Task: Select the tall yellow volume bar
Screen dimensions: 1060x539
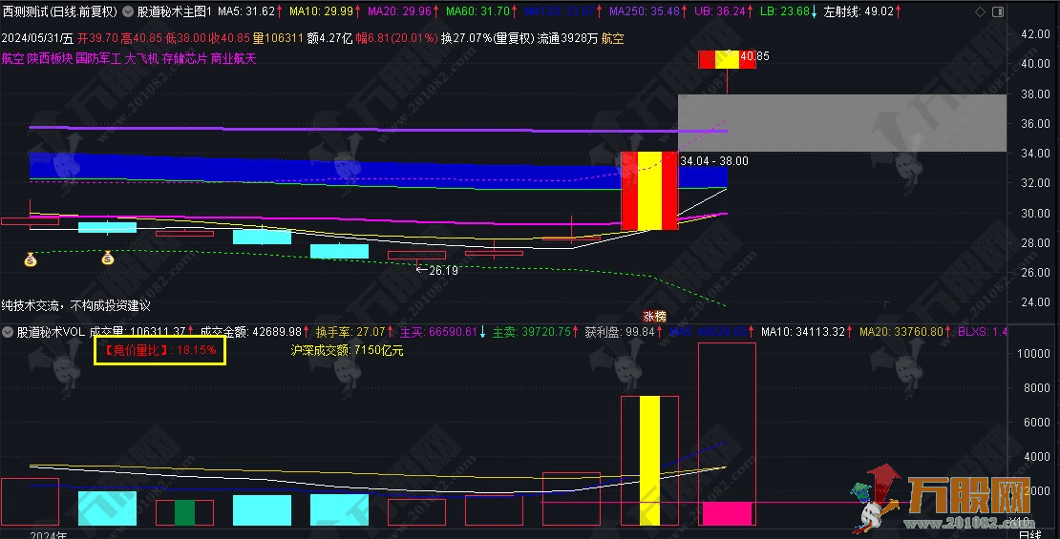Action: (x=649, y=461)
